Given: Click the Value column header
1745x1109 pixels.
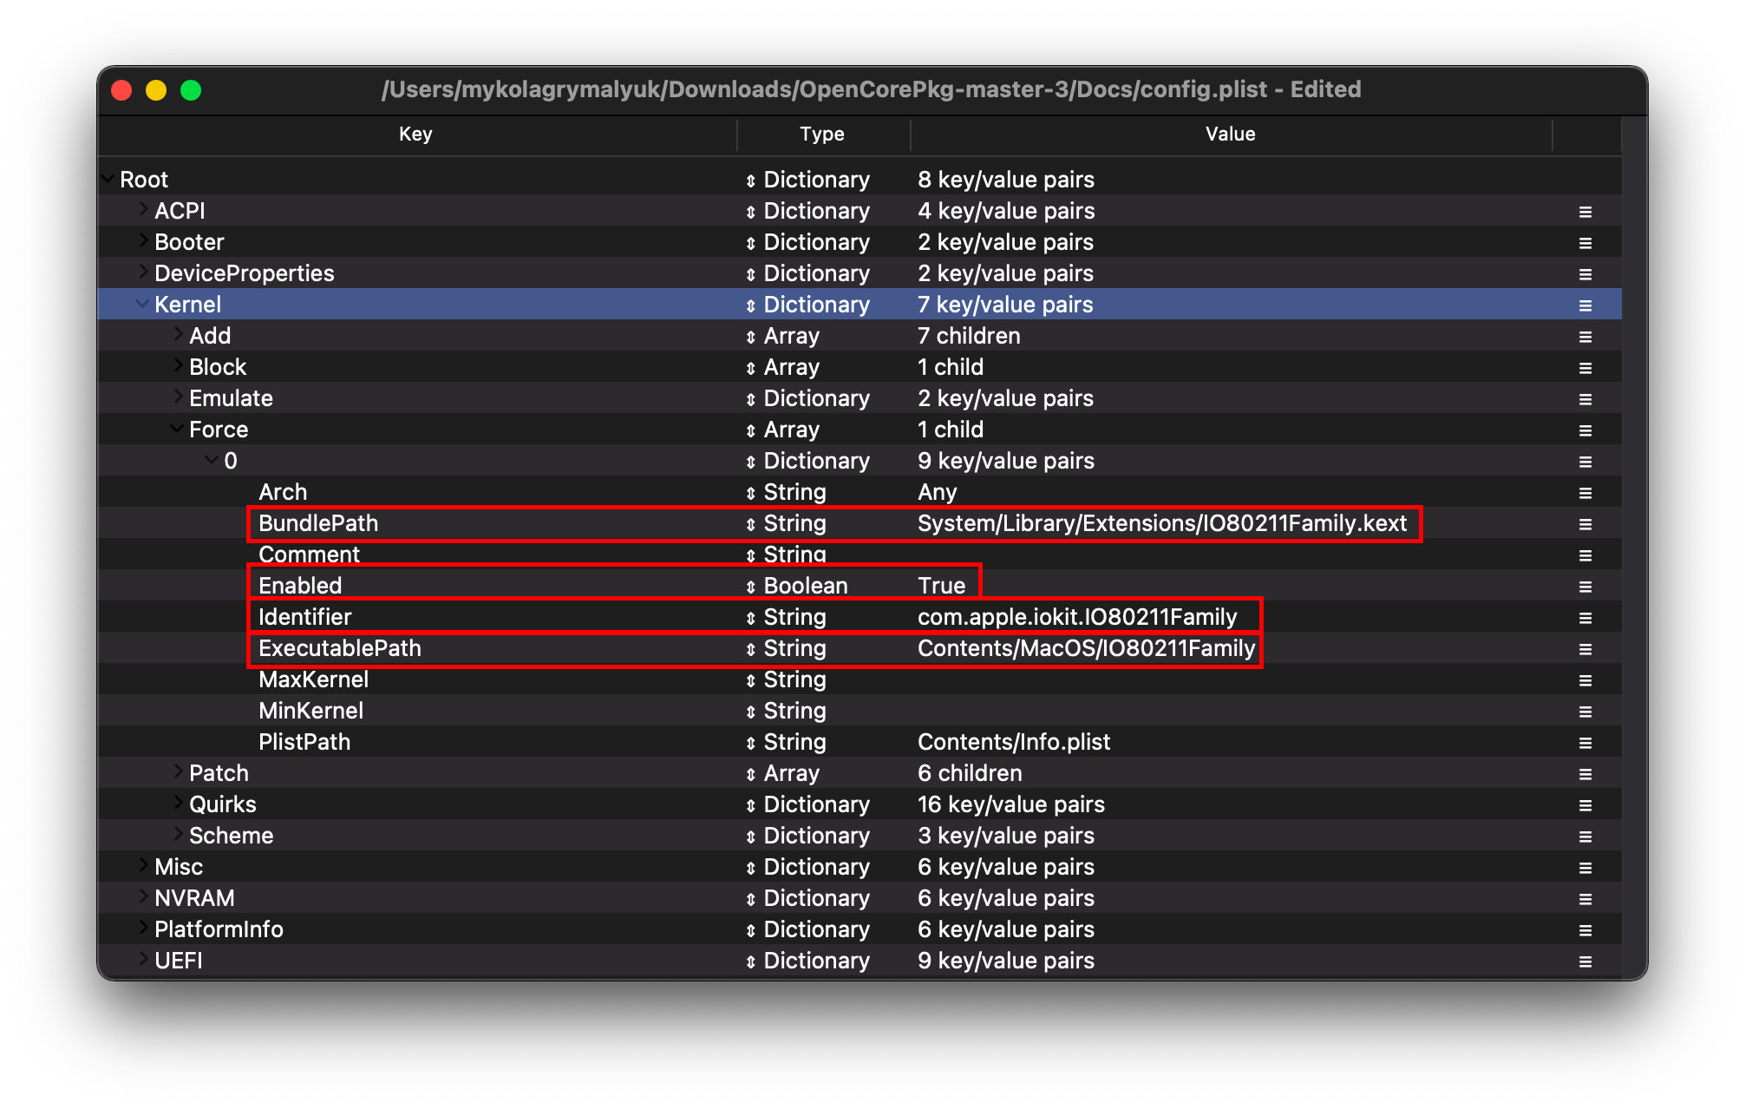Looking at the screenshot, I should click(1230, 134).
